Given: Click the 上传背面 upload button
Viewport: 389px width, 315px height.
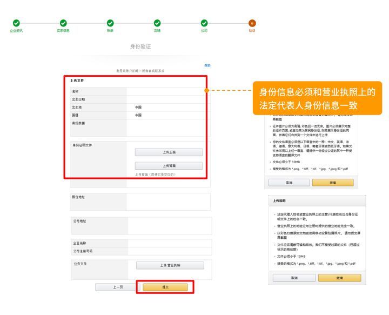Looking at the screenshot, I should click(169, 166).
